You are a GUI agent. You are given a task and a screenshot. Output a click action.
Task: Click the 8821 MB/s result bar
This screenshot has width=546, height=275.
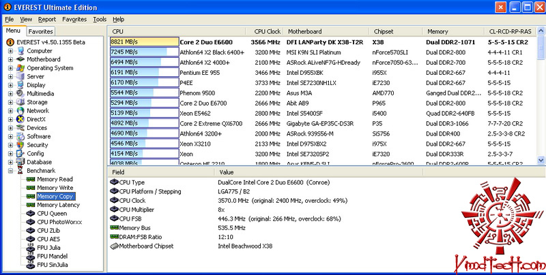coord(145,42)
